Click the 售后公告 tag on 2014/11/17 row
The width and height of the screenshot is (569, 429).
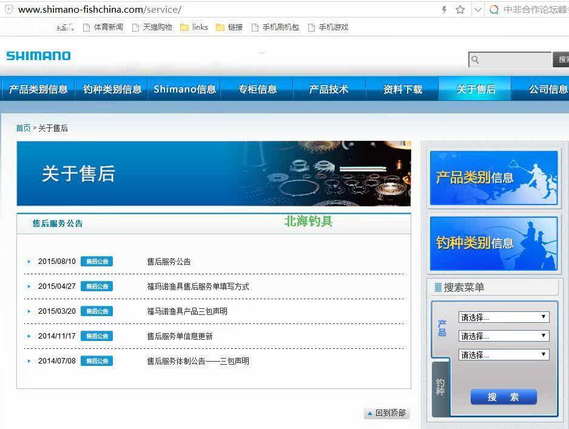96,336
